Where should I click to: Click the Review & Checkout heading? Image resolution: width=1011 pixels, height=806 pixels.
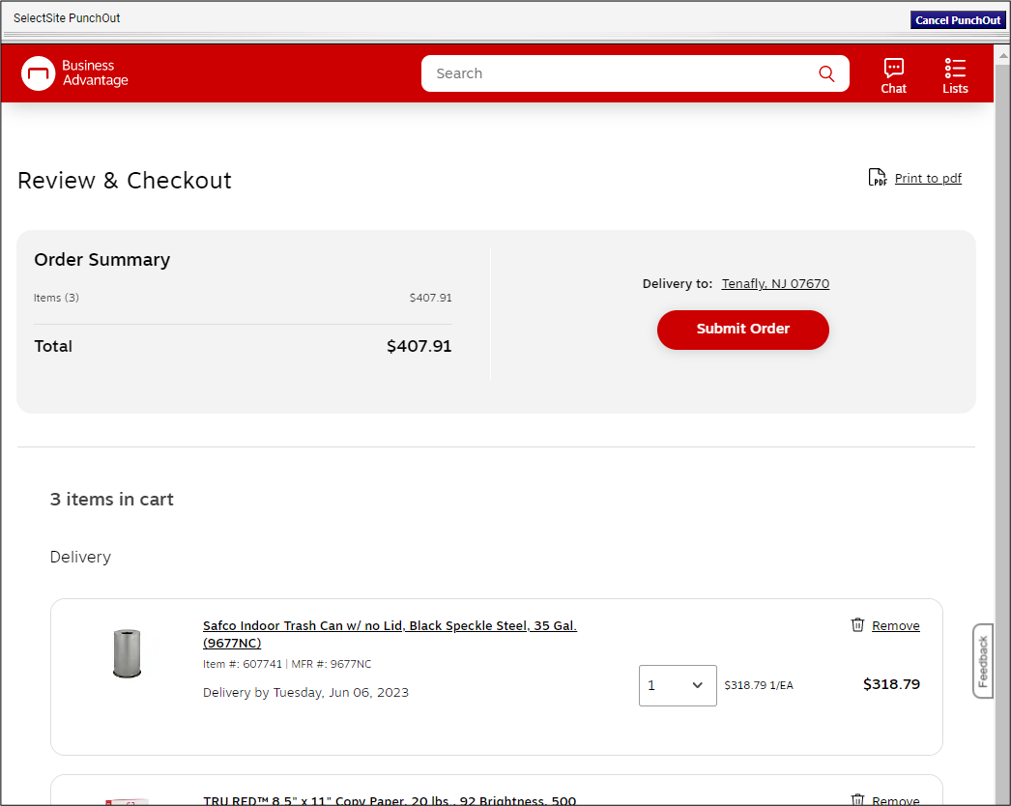(125, 181)
